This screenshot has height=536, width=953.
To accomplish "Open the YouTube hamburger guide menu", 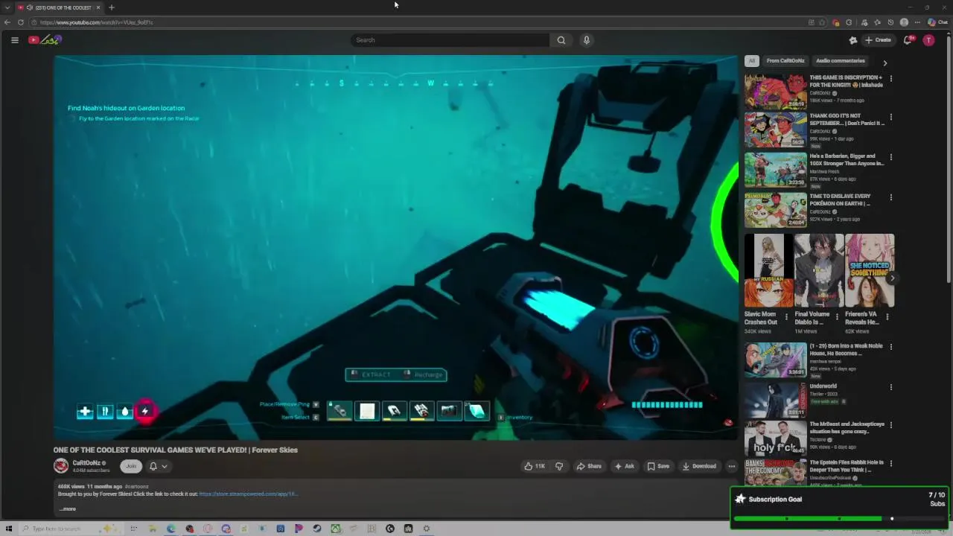I will [x=14, y=40].
